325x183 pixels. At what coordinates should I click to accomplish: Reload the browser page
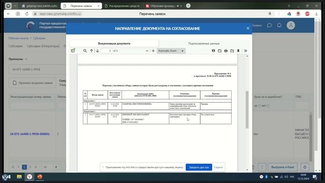[27, 14]
